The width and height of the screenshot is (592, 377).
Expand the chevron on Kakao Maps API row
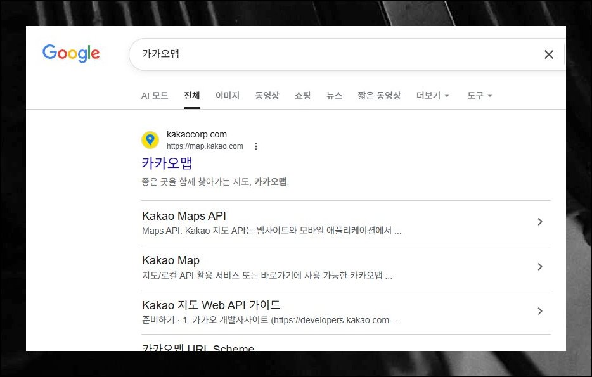[540, 222]
